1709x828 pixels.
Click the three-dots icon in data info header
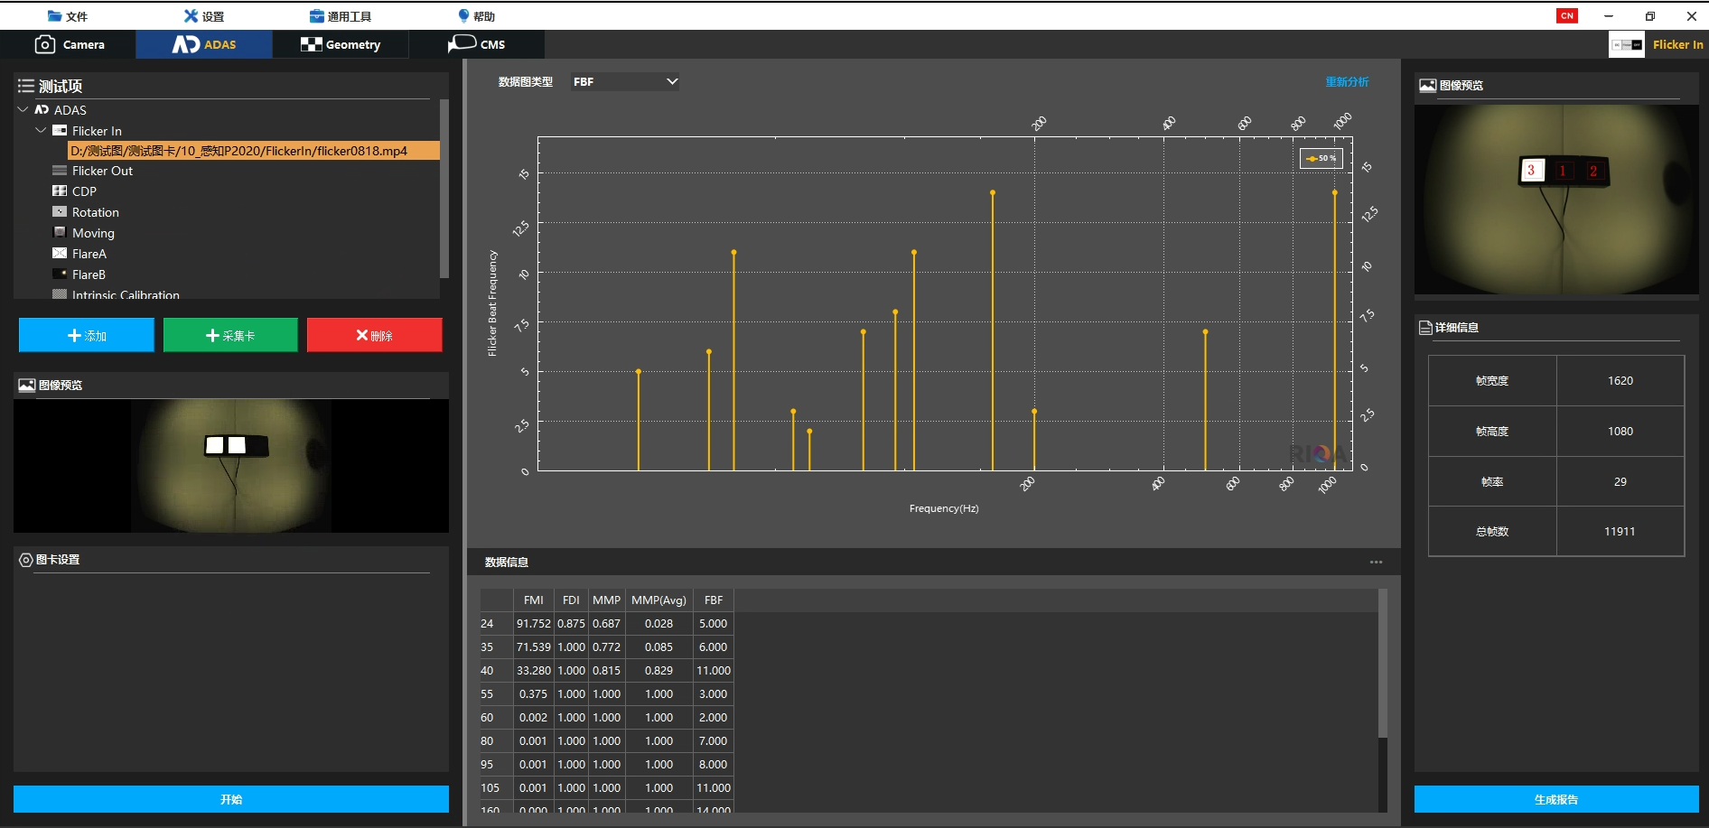point(1376,563)
